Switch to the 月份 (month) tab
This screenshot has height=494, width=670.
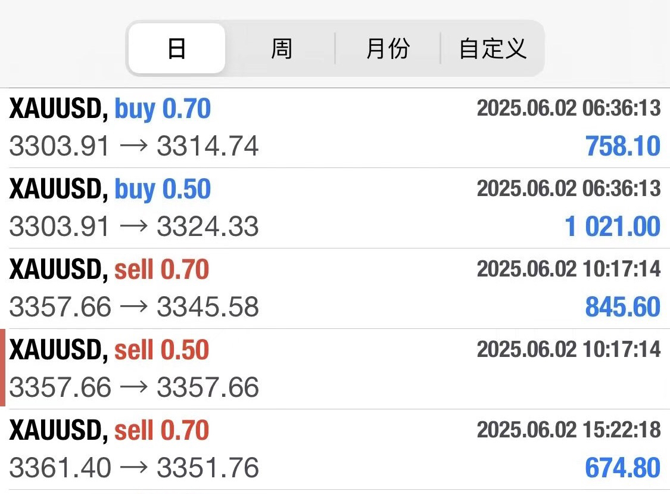click(x=388, y=48)
